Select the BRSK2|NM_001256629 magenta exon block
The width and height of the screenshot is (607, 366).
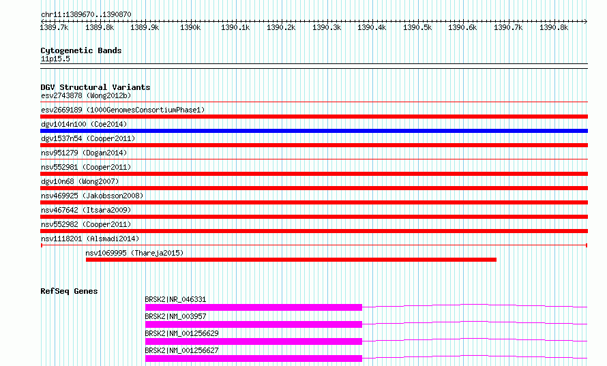pos(254,341)
